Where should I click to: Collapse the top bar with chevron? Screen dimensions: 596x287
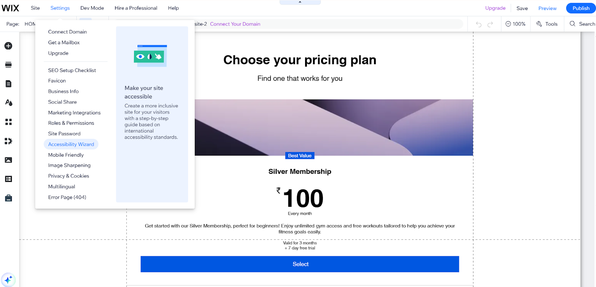(x=300, y=2)
